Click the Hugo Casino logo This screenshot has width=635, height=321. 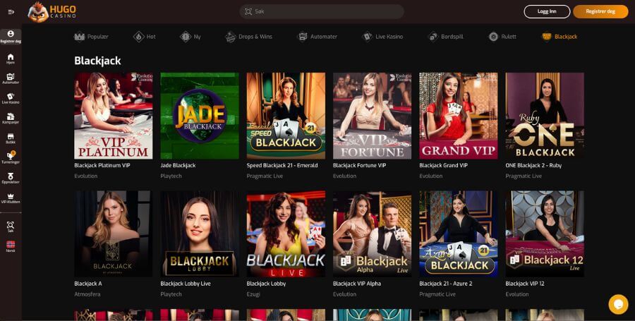click(x=52, y=12)
